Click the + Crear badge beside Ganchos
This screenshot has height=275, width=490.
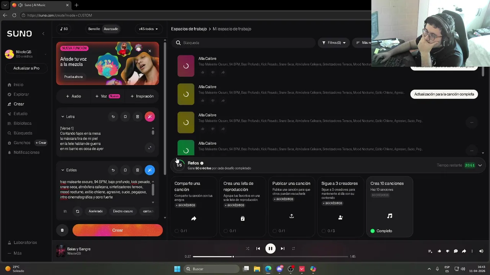[x=41, y=143]
